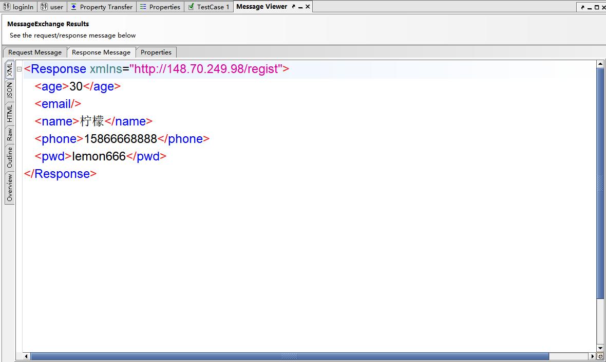Open the Outline view tab
This screenshot has width=606, height=362.
9,157
